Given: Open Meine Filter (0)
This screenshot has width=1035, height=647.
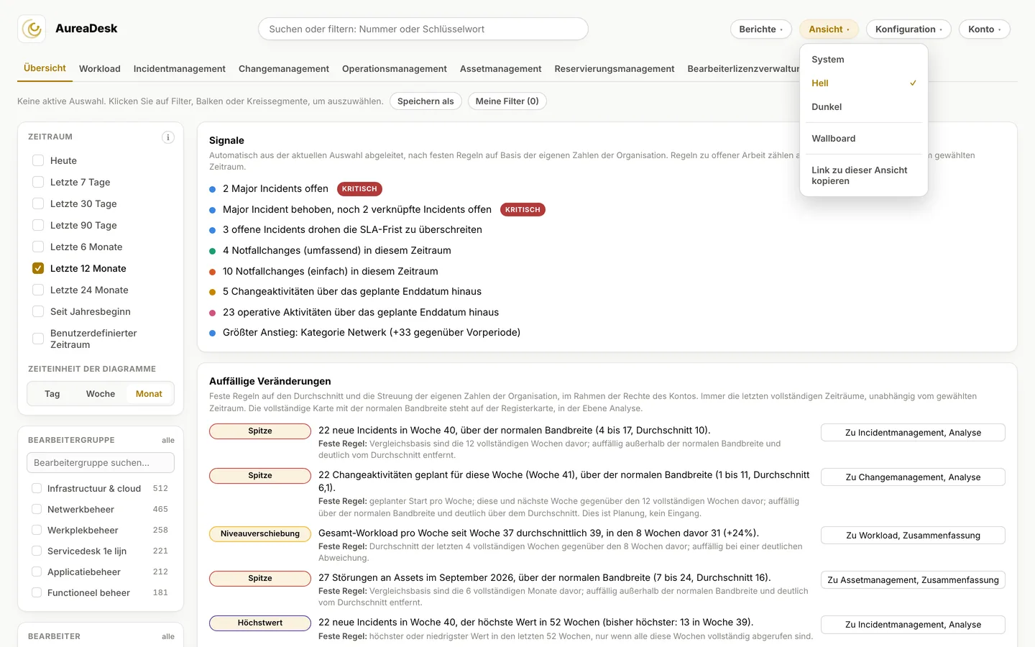Looking at the screenshot, I should 507,101.
